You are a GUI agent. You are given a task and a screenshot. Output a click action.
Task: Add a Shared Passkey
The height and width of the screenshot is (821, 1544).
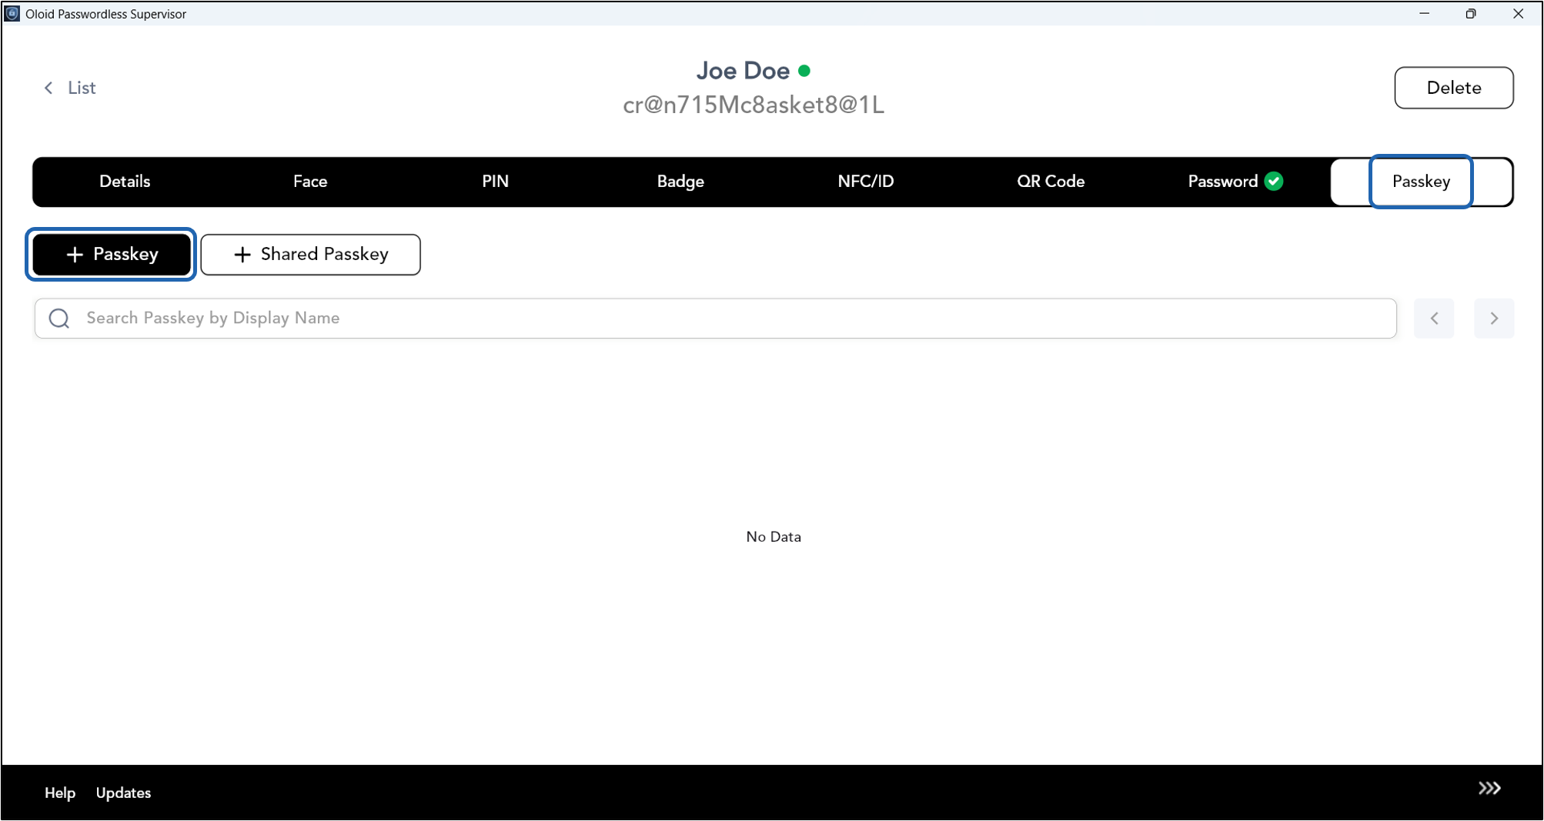click(310, 254)
